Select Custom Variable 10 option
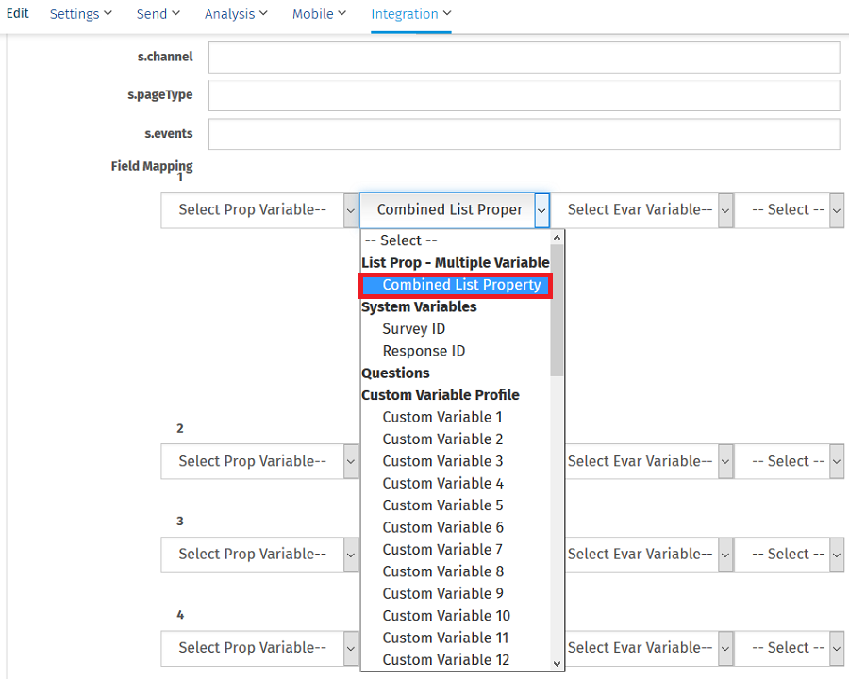 pyautogui.click(x=446, y=616)
